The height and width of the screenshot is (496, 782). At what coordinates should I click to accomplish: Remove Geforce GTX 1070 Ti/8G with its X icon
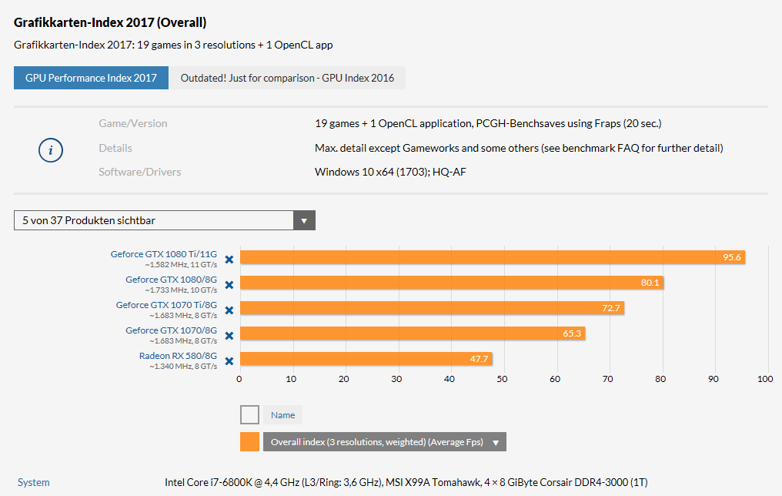coord(229,310)
